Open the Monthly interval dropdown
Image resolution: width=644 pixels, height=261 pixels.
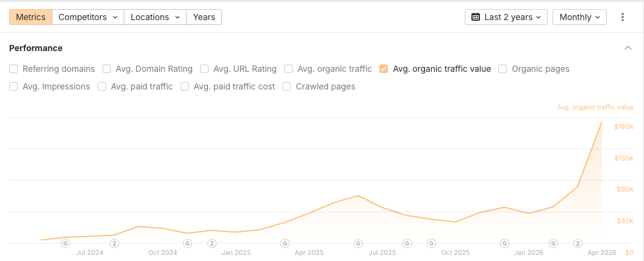(579, 17)
